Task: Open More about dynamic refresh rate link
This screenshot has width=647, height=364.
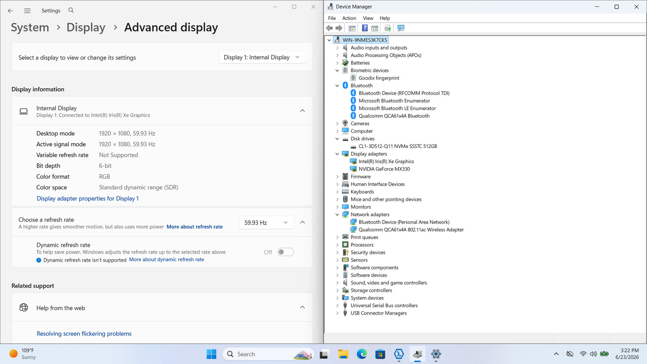Action: tap(167, 260)
